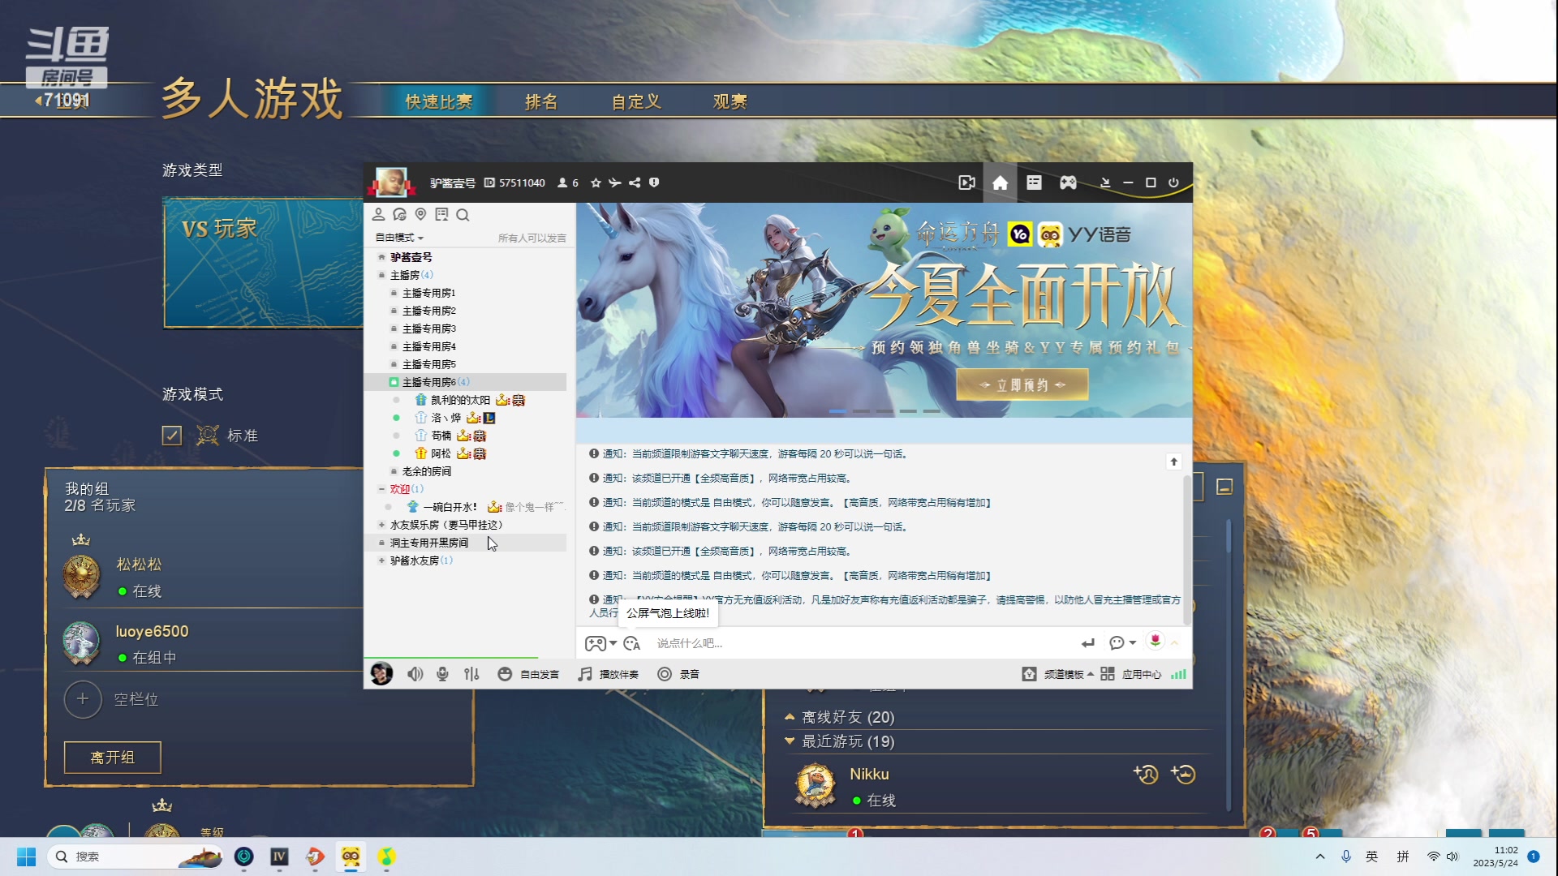
Task: Toggle the 标准 game mode checkbox
Action: click(171, 436)
